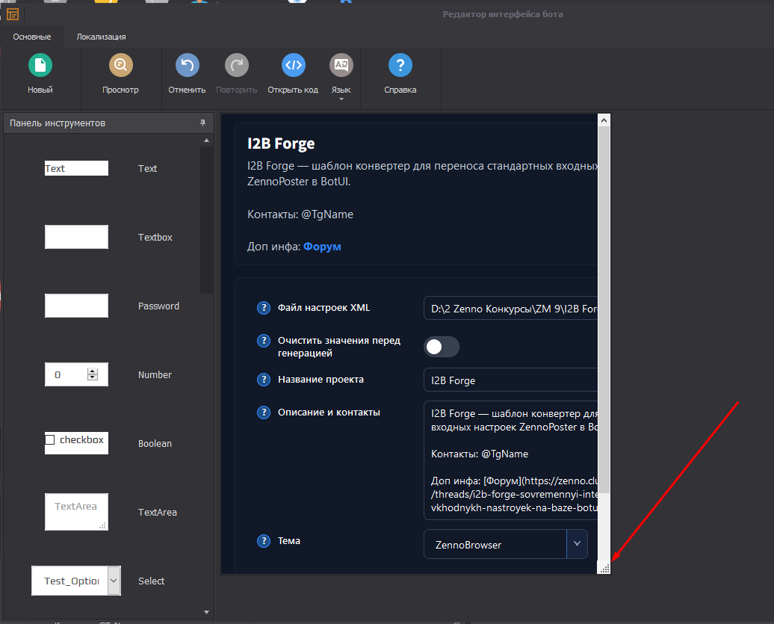Open the ZennoBrowser theme dropdown arrow
This screenshot has height=624, width=774.
[x=577, y=544]
